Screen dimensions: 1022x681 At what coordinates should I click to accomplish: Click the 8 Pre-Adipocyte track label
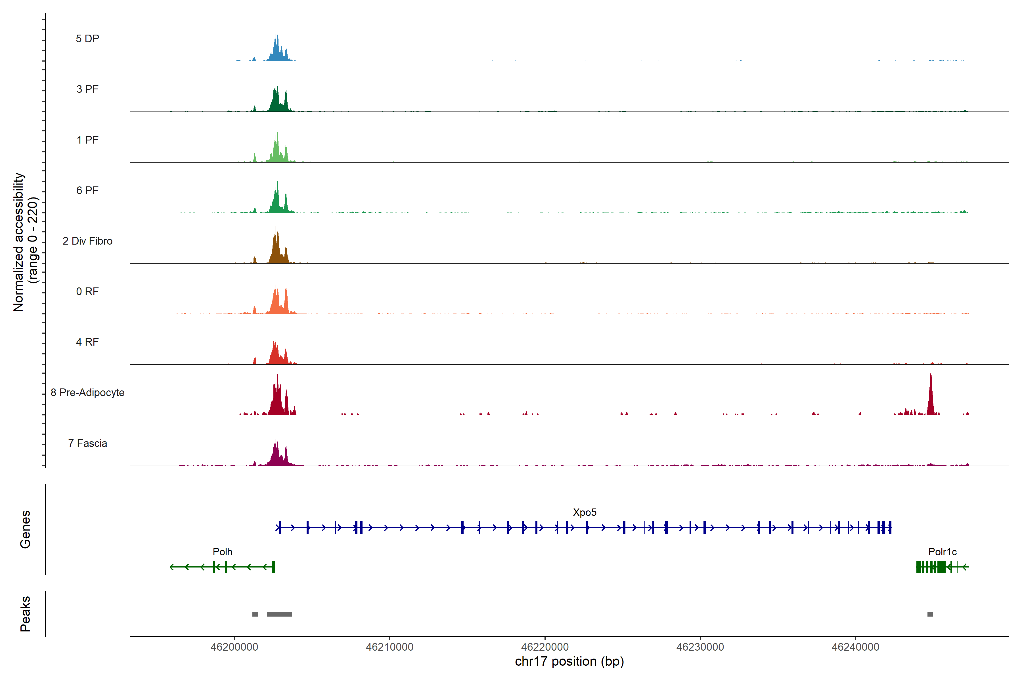(x=87, y=392)
